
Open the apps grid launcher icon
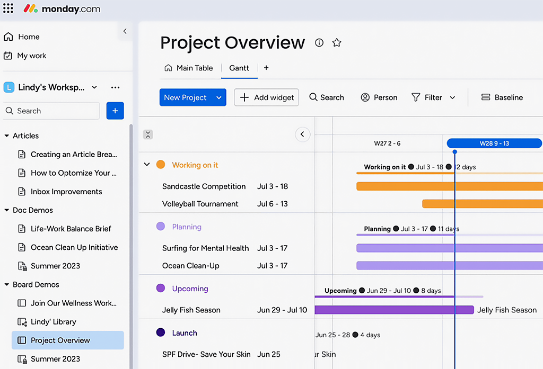point(8,9)
